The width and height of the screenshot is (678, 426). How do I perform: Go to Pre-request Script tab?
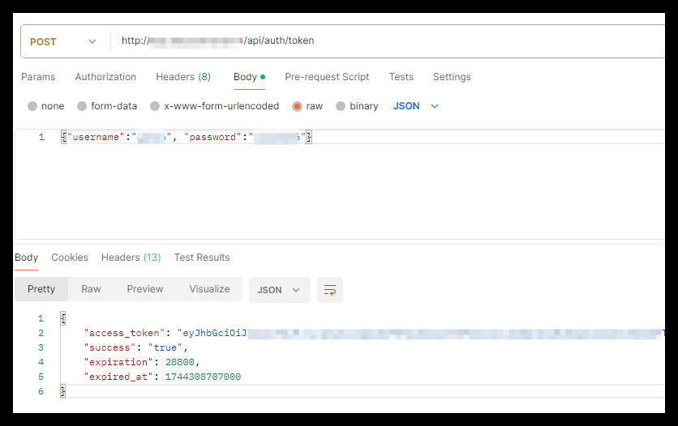click(327, 77)
